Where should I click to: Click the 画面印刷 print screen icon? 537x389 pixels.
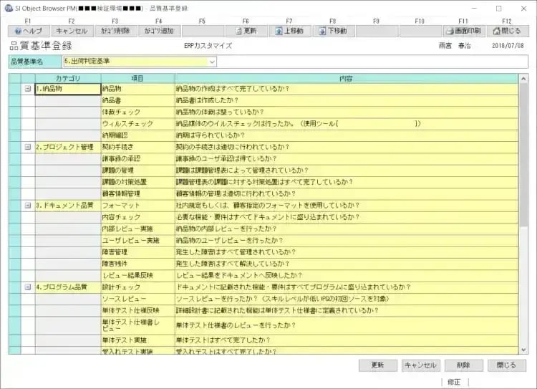pyautogui.click(x=449, y=32)
